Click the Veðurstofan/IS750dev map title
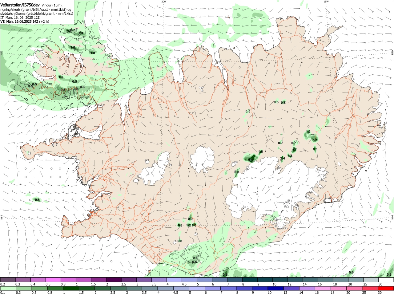 pos(20,5)
